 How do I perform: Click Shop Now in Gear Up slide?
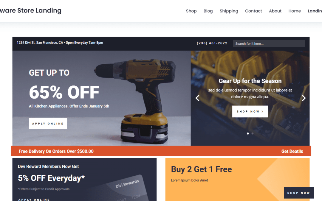pyautogui.click(x=250, y=111)
